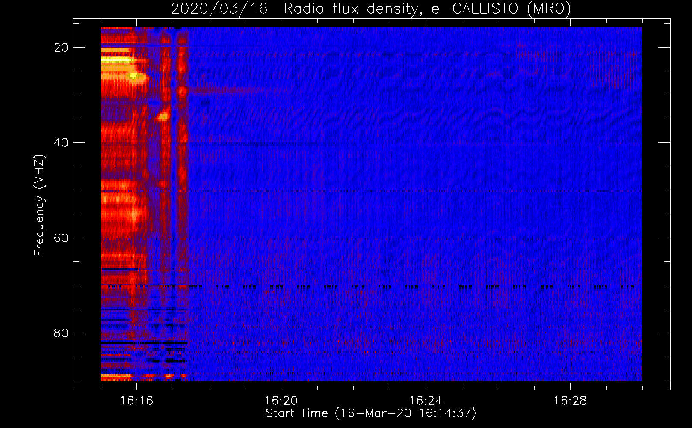
Task: Select the 'Frequency (MHZ)' y-axis label
Action: (x=39, y=205)
